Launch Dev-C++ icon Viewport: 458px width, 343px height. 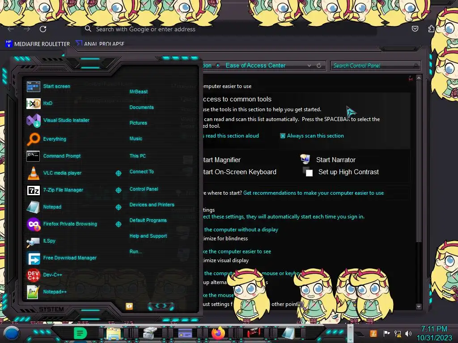(x=33, y=275)
